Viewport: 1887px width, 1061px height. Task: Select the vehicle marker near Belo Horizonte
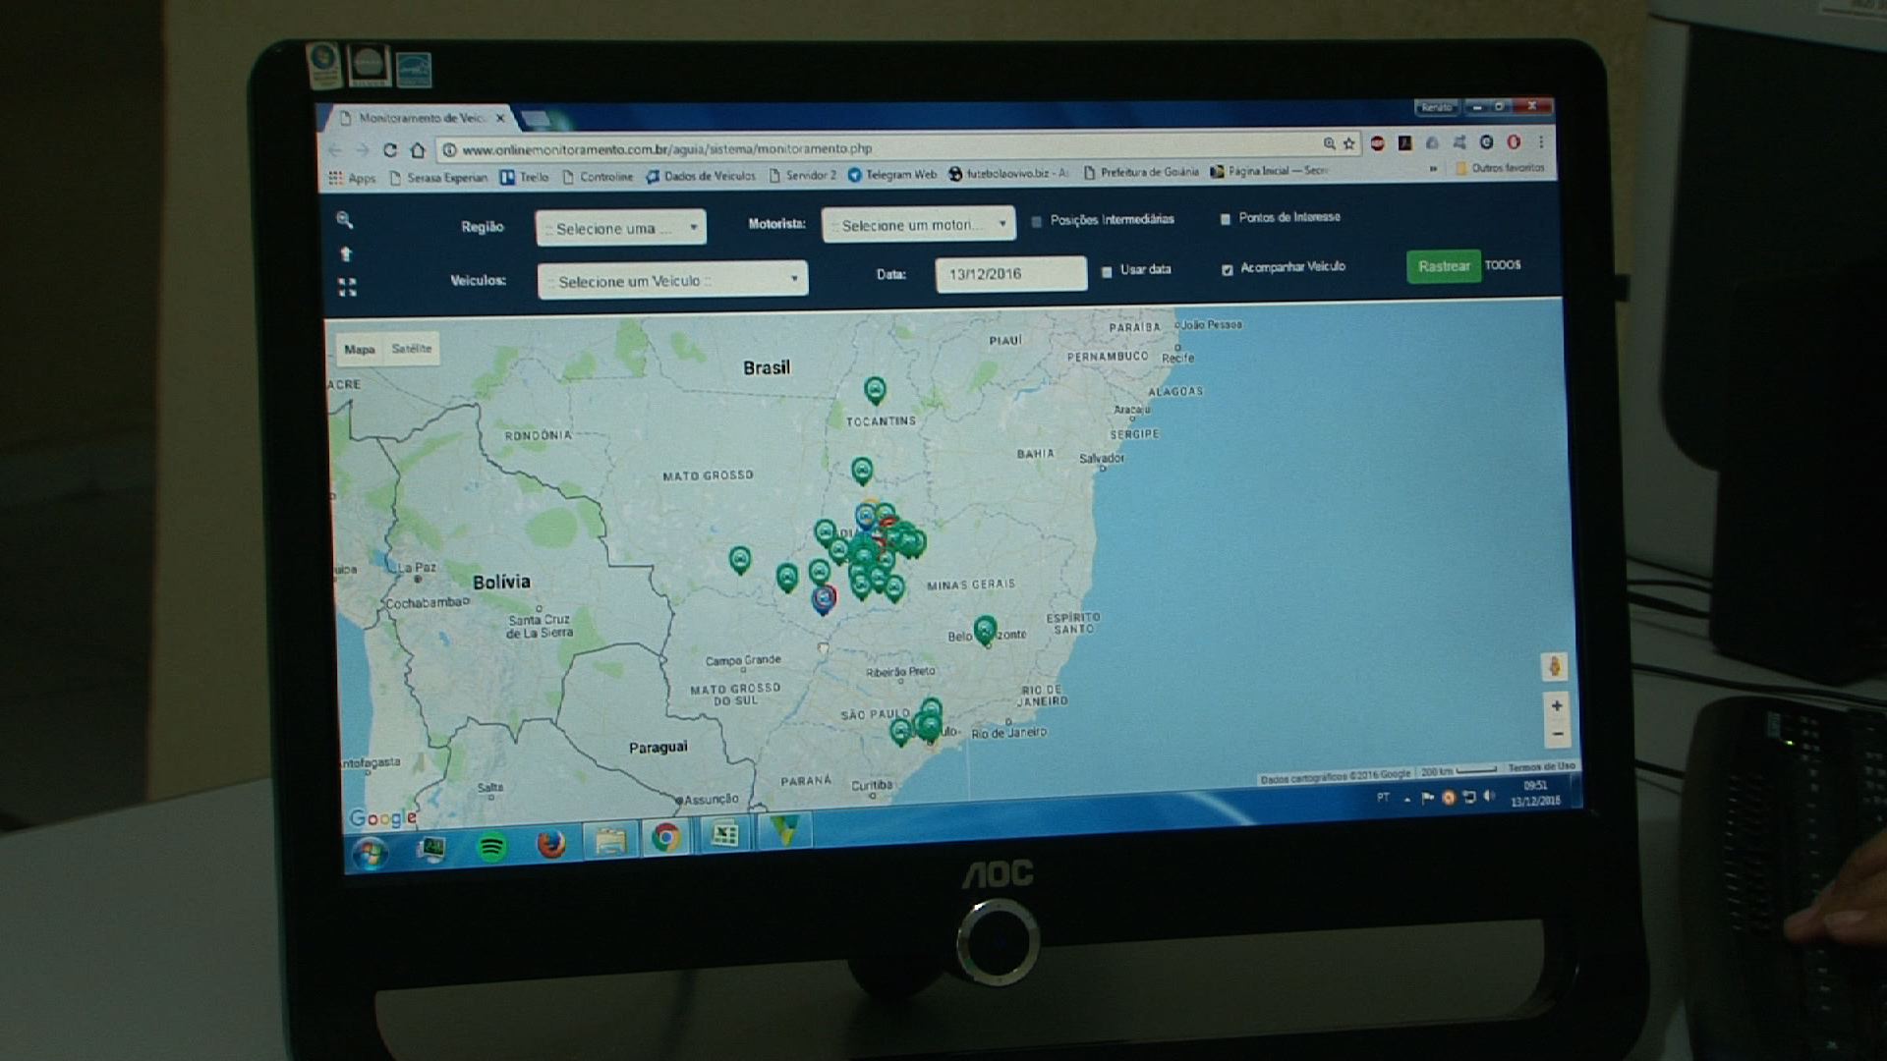pos(985,629)
